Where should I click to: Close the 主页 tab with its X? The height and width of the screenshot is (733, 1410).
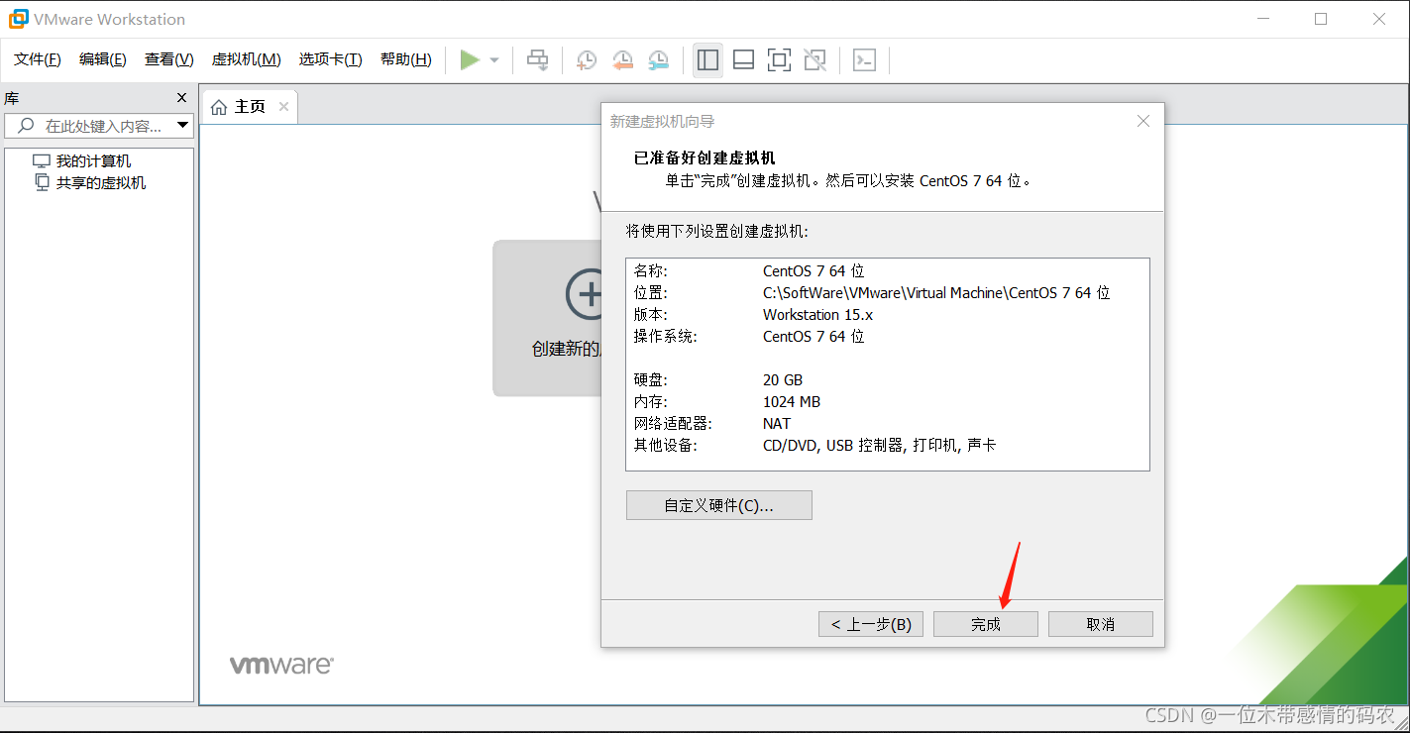click(283, 107)
